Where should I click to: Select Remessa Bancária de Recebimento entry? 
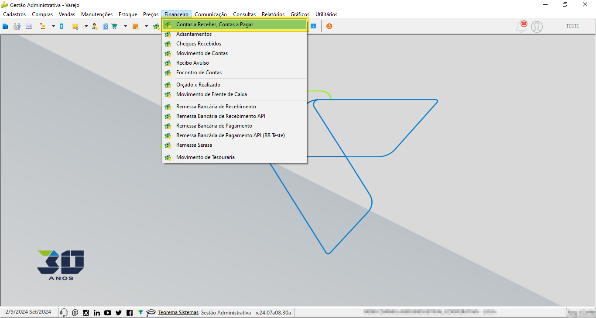pos(234,107)
